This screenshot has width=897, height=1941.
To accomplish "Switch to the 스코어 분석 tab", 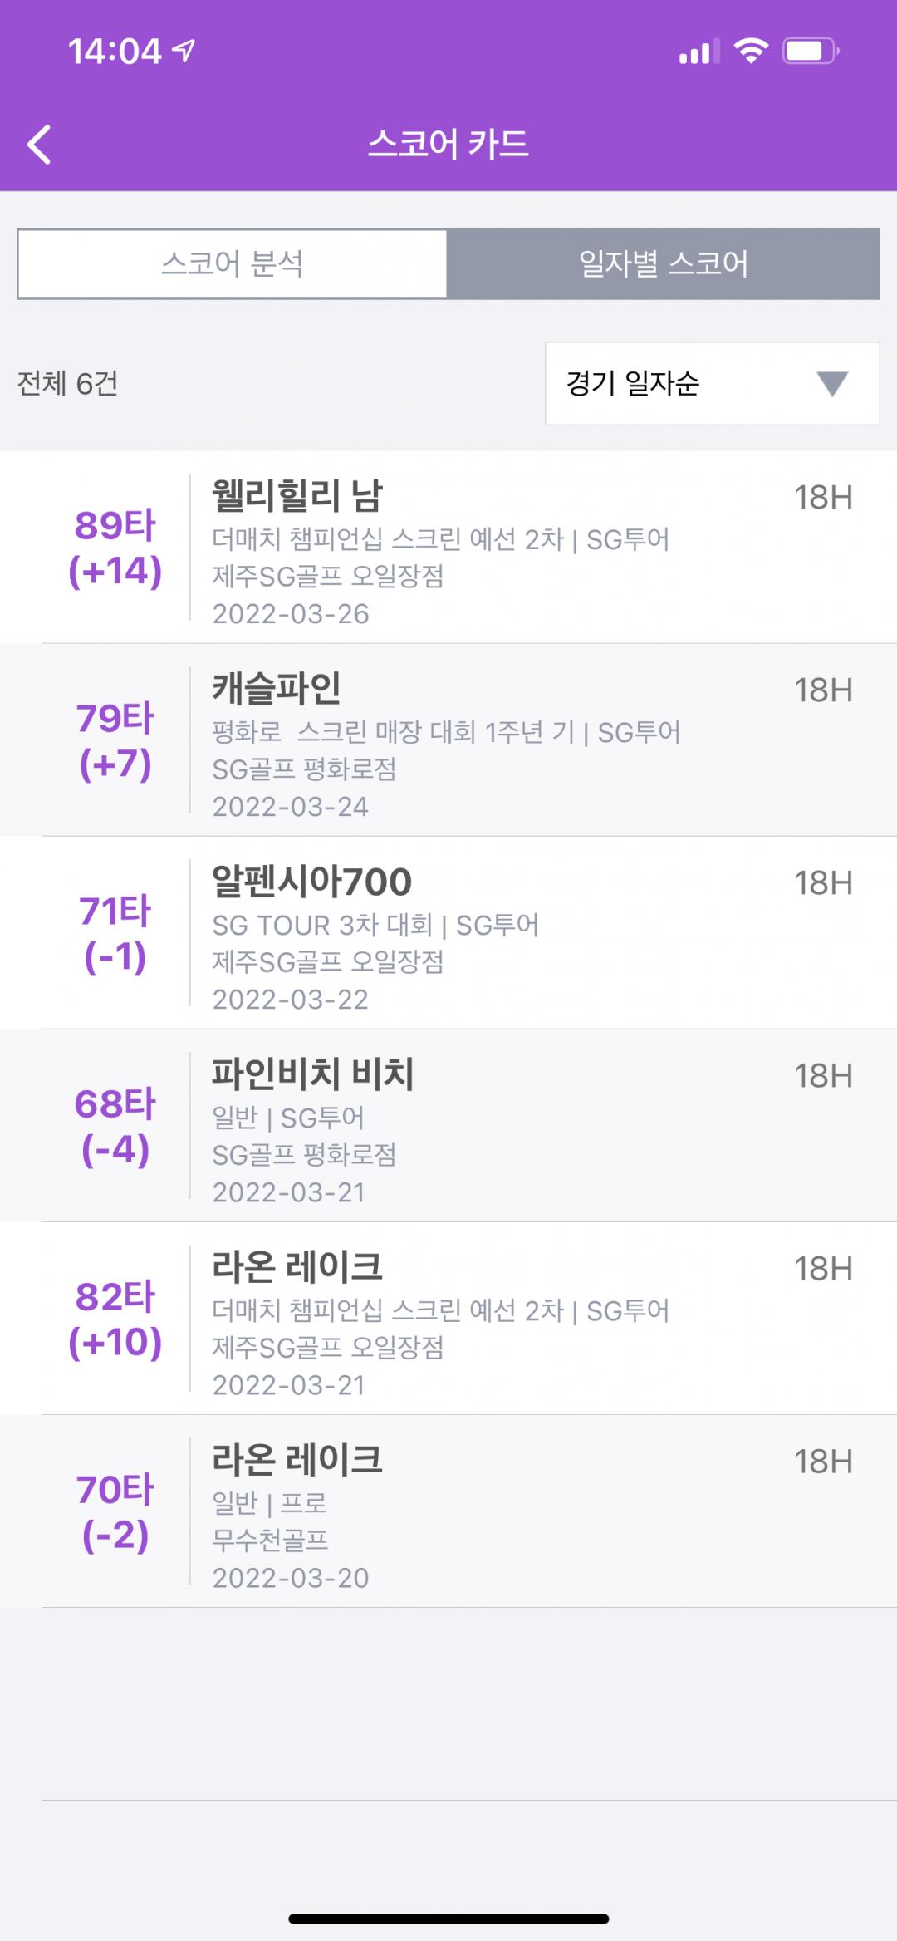I will [x=233, y=264].
